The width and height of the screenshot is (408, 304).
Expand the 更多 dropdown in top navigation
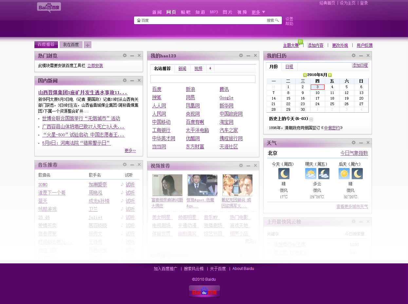coord(258,12)
